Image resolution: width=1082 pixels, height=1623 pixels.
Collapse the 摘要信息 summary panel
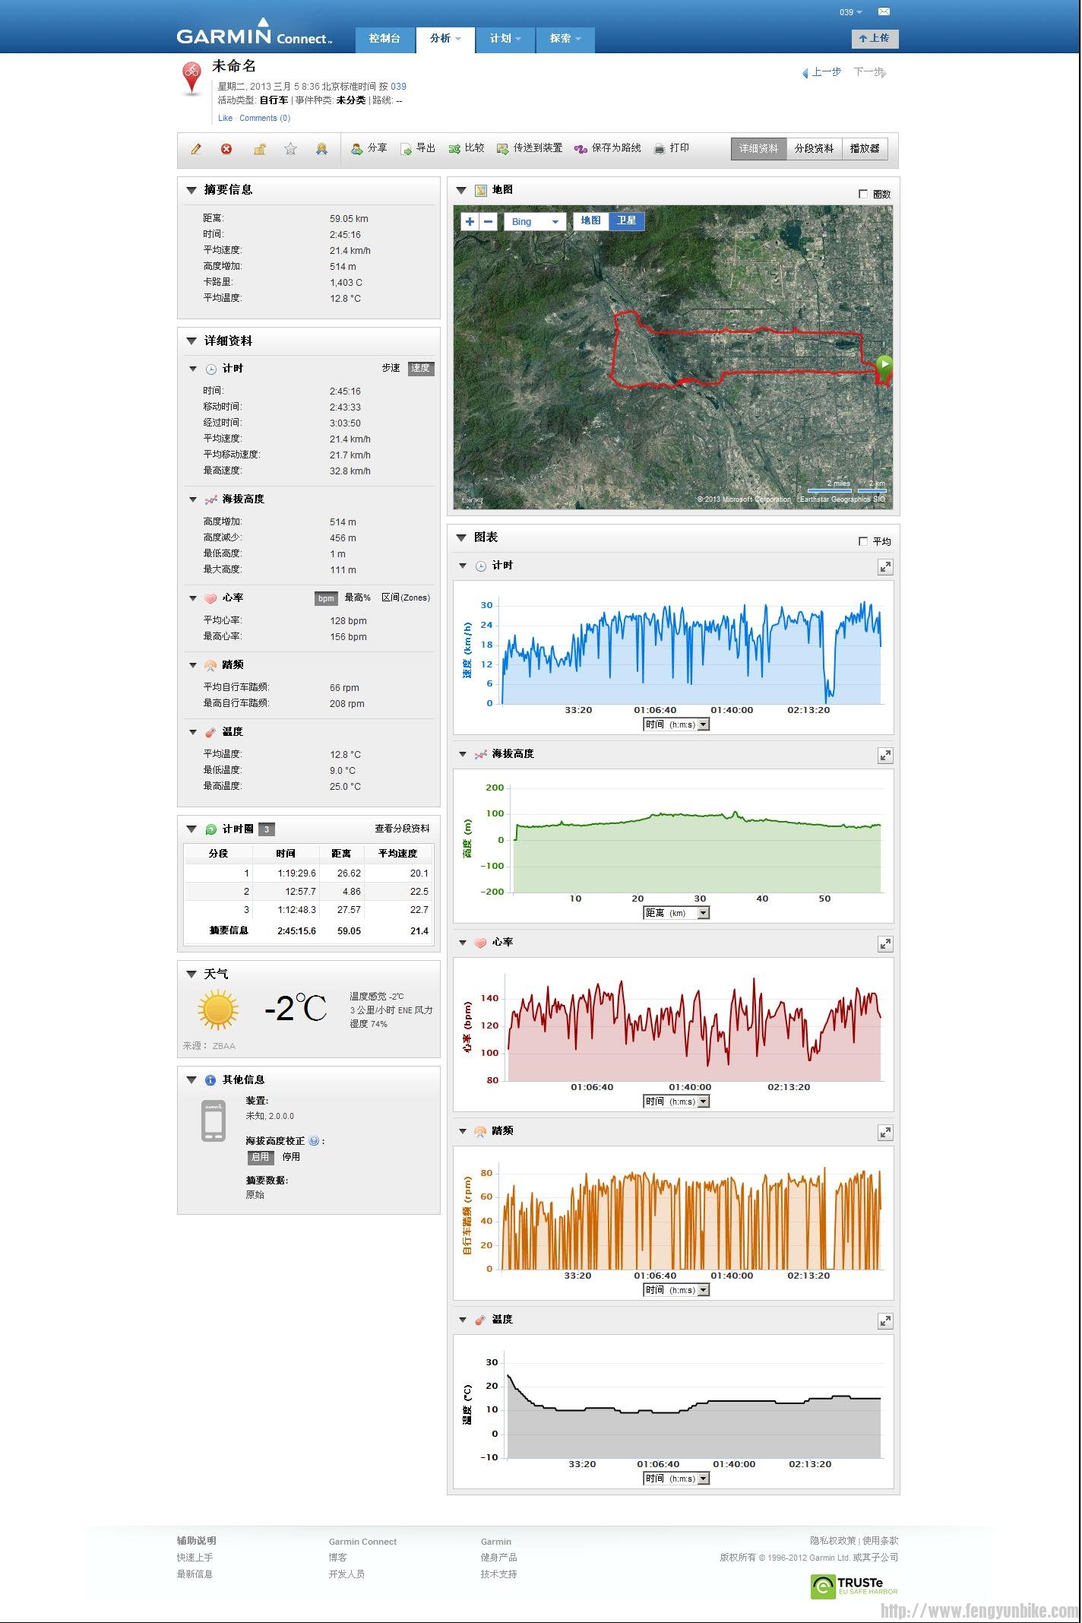(191, 190)
